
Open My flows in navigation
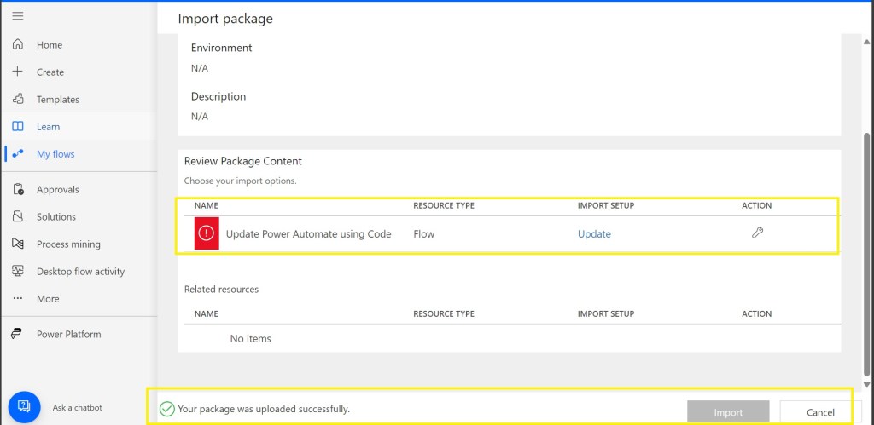point(55,154)
